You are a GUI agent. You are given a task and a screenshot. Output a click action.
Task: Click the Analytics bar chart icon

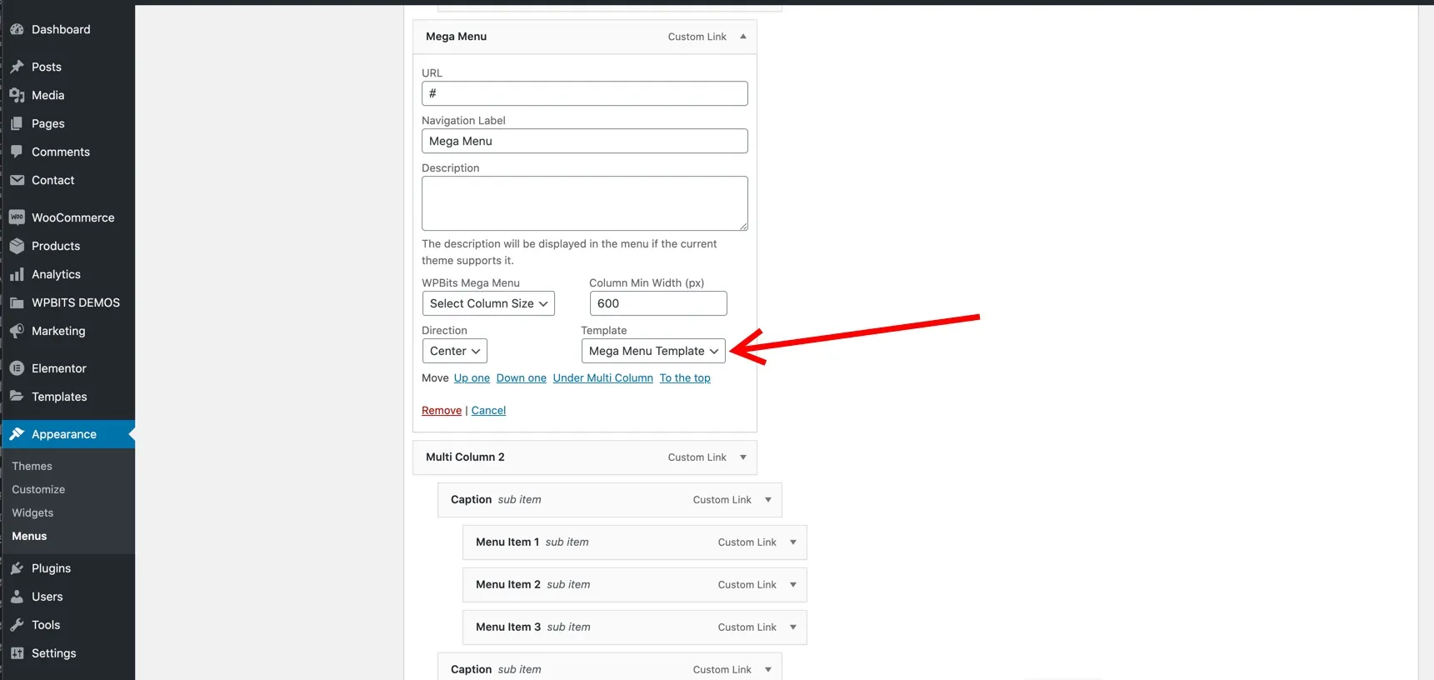pos(17,274)
